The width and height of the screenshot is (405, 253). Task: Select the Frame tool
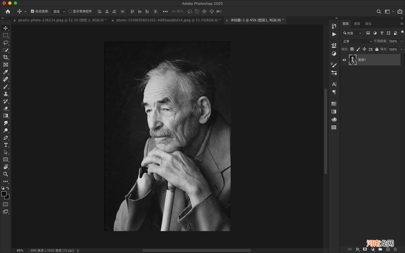tap(6, 65)
